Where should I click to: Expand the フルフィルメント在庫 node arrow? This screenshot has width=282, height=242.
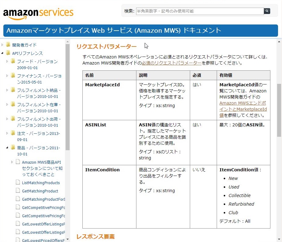[x=7, y=104]
